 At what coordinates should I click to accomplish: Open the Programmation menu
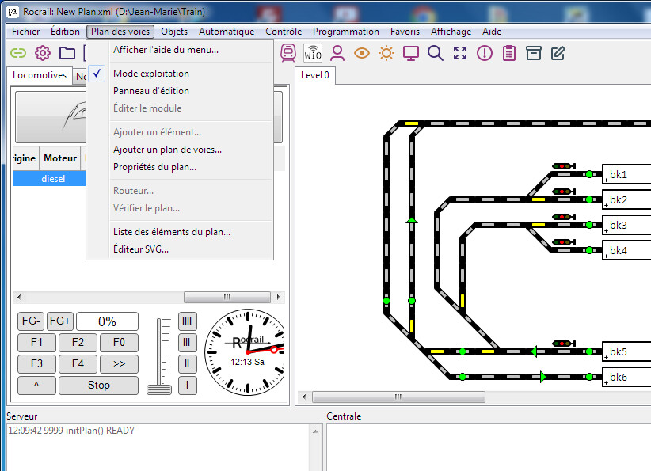coord(345,32)
